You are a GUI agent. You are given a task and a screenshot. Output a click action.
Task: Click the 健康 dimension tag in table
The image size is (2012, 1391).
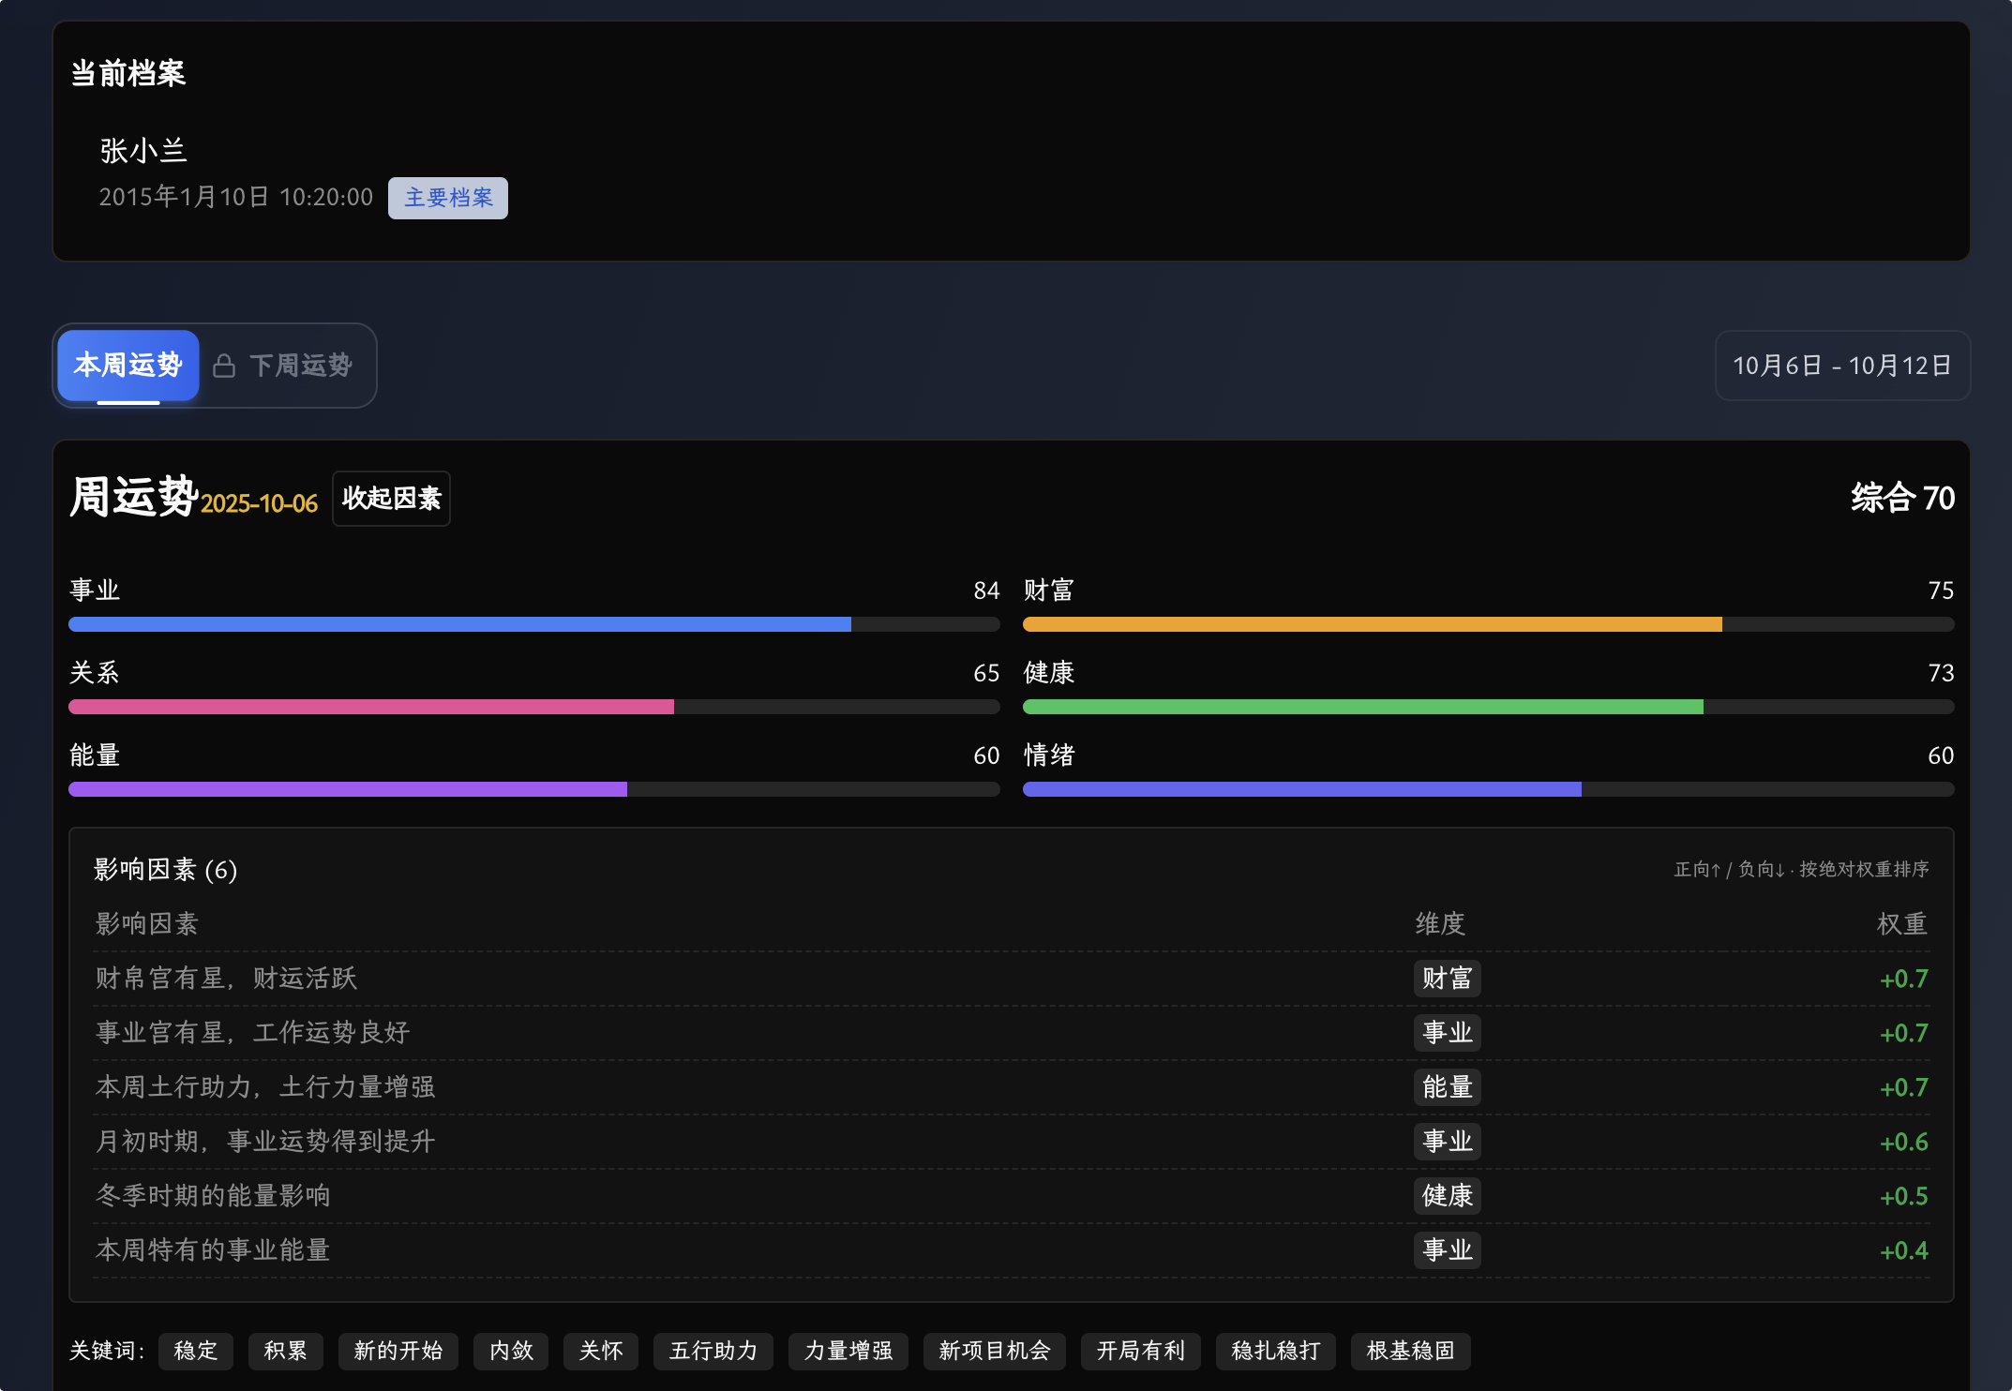1447,1196
